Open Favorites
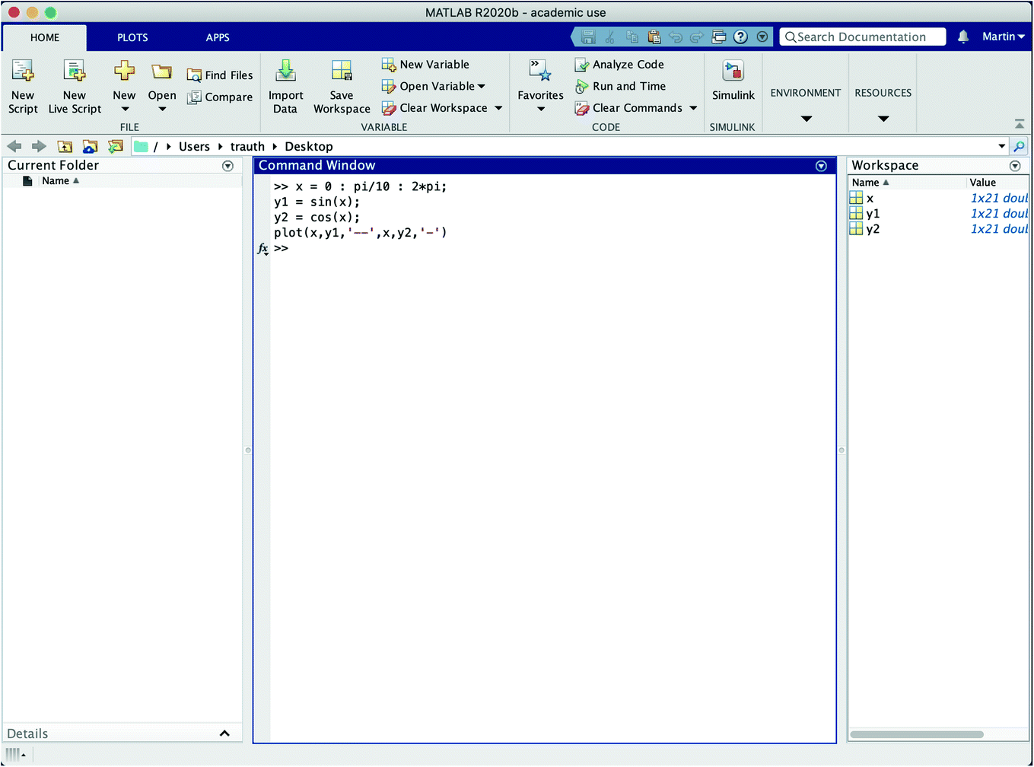Image resolution: width=1034 pixels, height=767 pixels. click(x=540, y=85)
